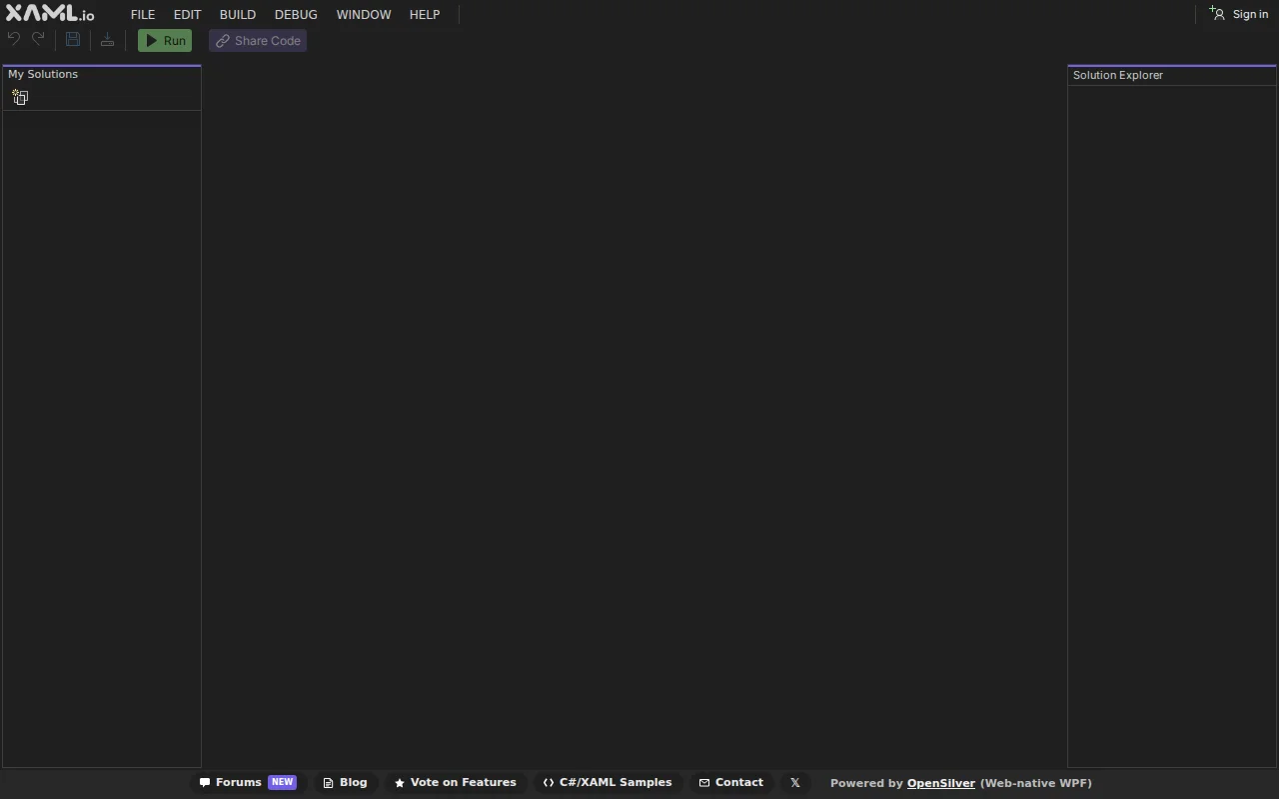Click the XAML.io logo

pyautogui.click(x=50, y=14)
